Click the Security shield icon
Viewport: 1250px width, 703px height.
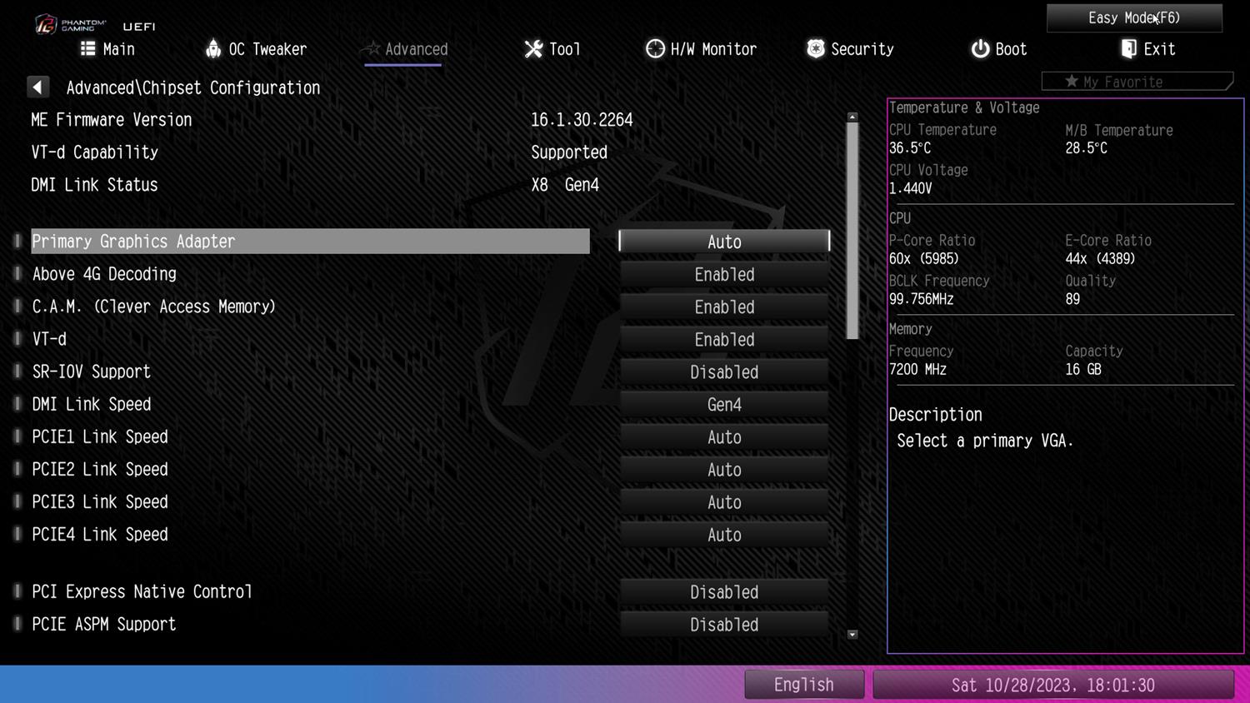(815, 49)
